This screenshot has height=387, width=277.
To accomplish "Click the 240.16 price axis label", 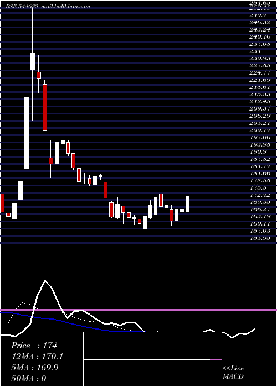I will [260, 37].
